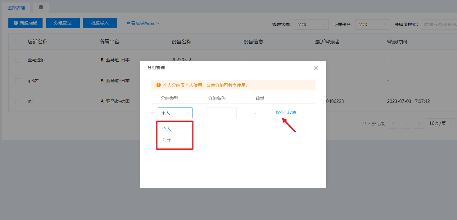Go to previous page with left arrow

[393, 123]
